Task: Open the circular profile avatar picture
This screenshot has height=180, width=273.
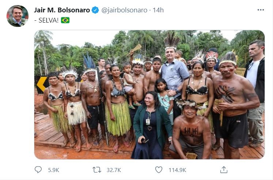Action: pos(17,16)
